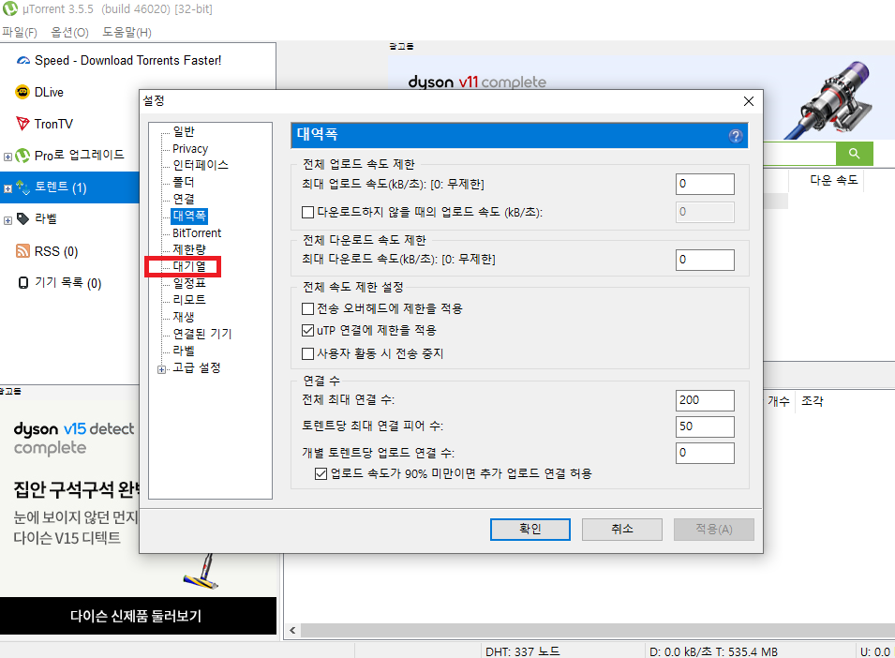Click the dyson v11 complete ad banner

(x=640, y=97)
